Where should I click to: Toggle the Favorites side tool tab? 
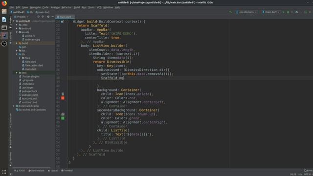[x=11, y=159]
